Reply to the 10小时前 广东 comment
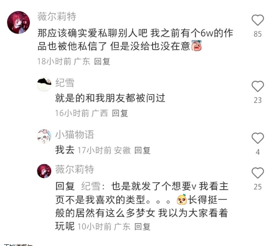 (142, 227)
